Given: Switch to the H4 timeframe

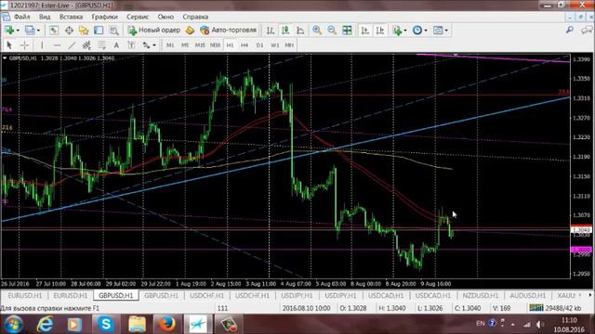Looking at the screenshot, I should click(245, 45).
